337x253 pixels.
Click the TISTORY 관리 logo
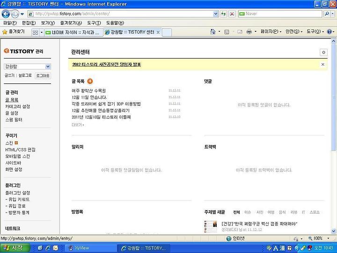(x=23, y=51)
